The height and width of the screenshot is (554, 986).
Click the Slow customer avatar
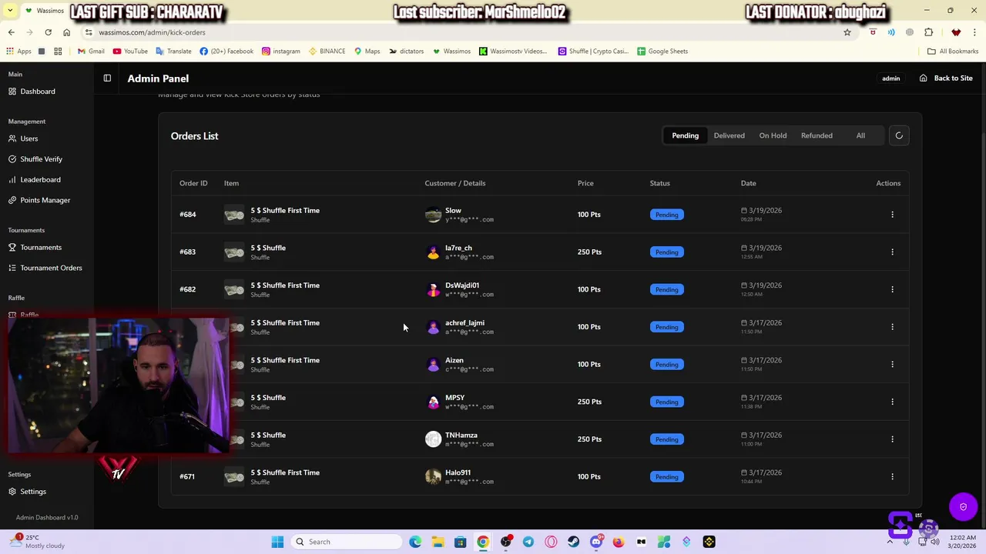(x=433, y=215)
